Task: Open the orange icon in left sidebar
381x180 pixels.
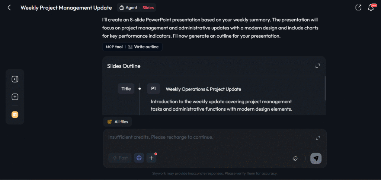Action: 15,114
